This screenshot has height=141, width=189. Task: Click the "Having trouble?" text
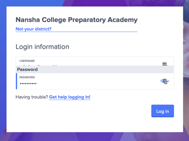pos(31,97)
